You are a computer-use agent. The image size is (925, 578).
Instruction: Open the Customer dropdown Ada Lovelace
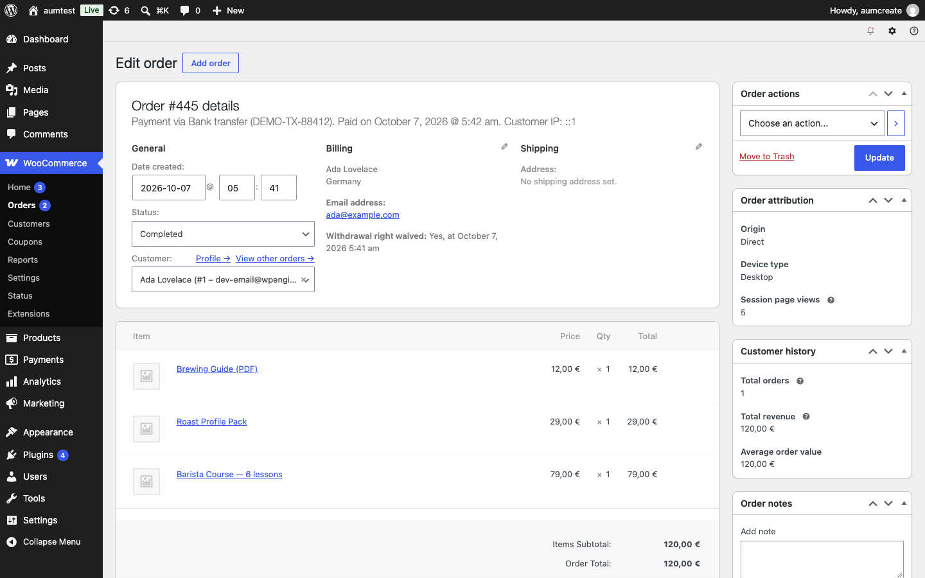point(223,279)
